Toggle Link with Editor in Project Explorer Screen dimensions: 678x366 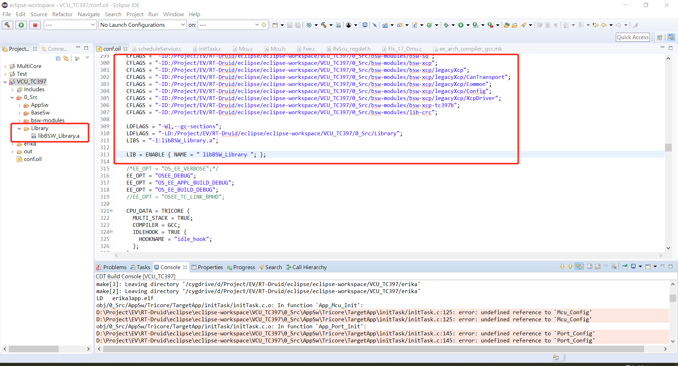(x=66, y=58)
